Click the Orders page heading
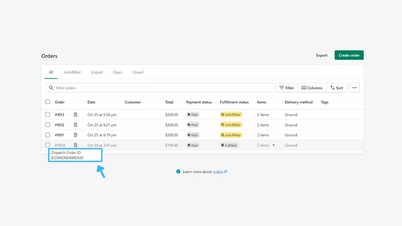 (x=49, y=56)
